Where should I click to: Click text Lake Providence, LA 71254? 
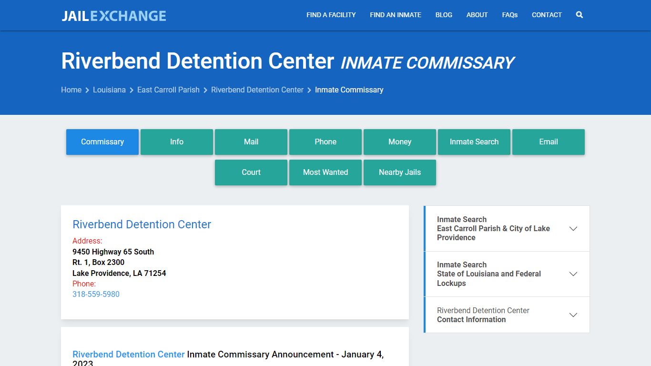119,273
